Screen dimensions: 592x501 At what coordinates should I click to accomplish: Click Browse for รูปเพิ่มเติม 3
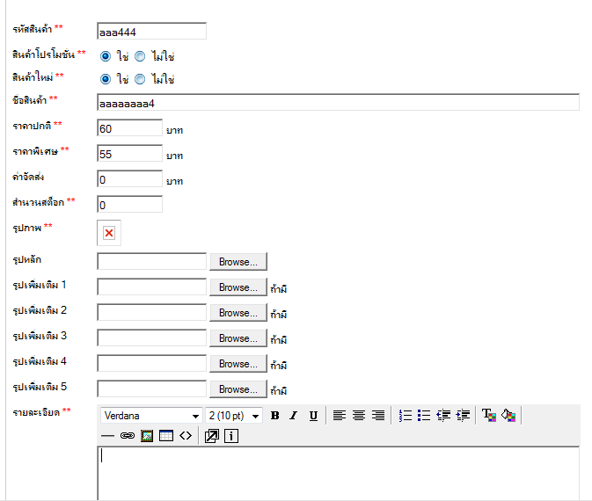(x=238, y=338)
